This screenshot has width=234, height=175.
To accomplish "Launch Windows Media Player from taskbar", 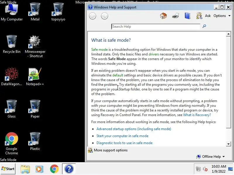I will (x=39, y=169).
